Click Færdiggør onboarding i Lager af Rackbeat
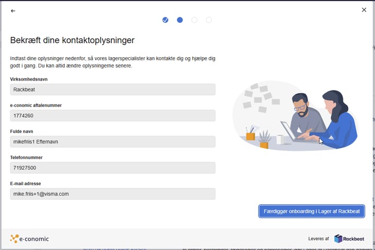Image resolution: width=375 pixels, height=250 pixels. (311, 211)
